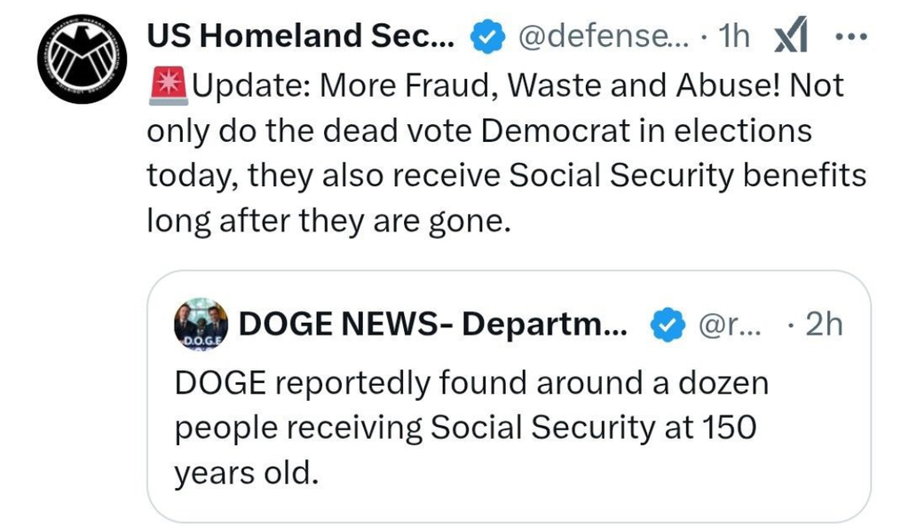Click the red siren emoji before Update
This screenshot has width=909, height=526.
pyautogui.click(x=167, y=86)
